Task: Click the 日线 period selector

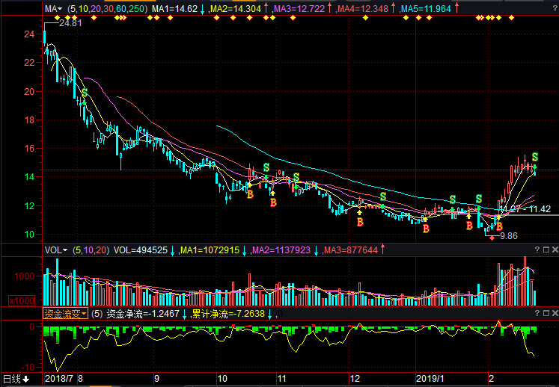Action: pos(16,379)
